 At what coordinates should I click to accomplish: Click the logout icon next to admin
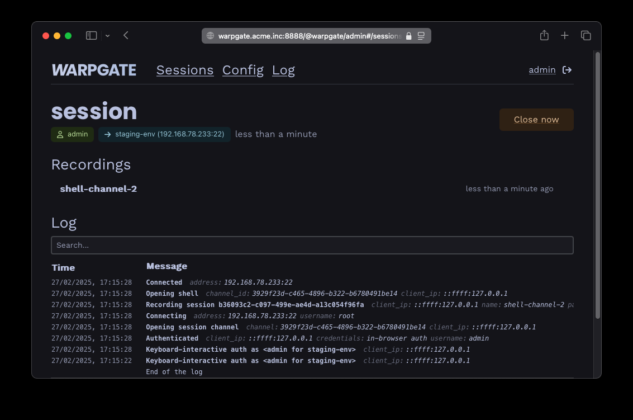[567, 70]
